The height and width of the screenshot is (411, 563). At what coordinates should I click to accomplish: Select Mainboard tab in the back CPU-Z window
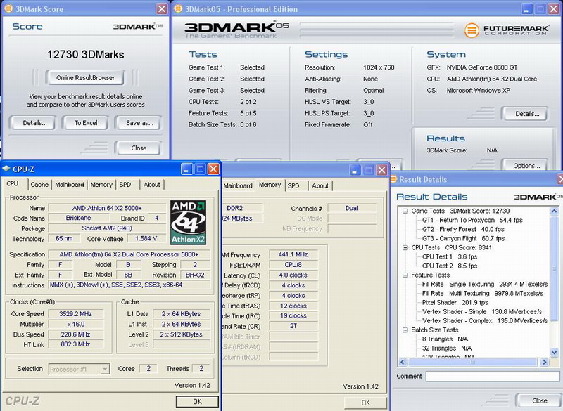tap(238, 185)
